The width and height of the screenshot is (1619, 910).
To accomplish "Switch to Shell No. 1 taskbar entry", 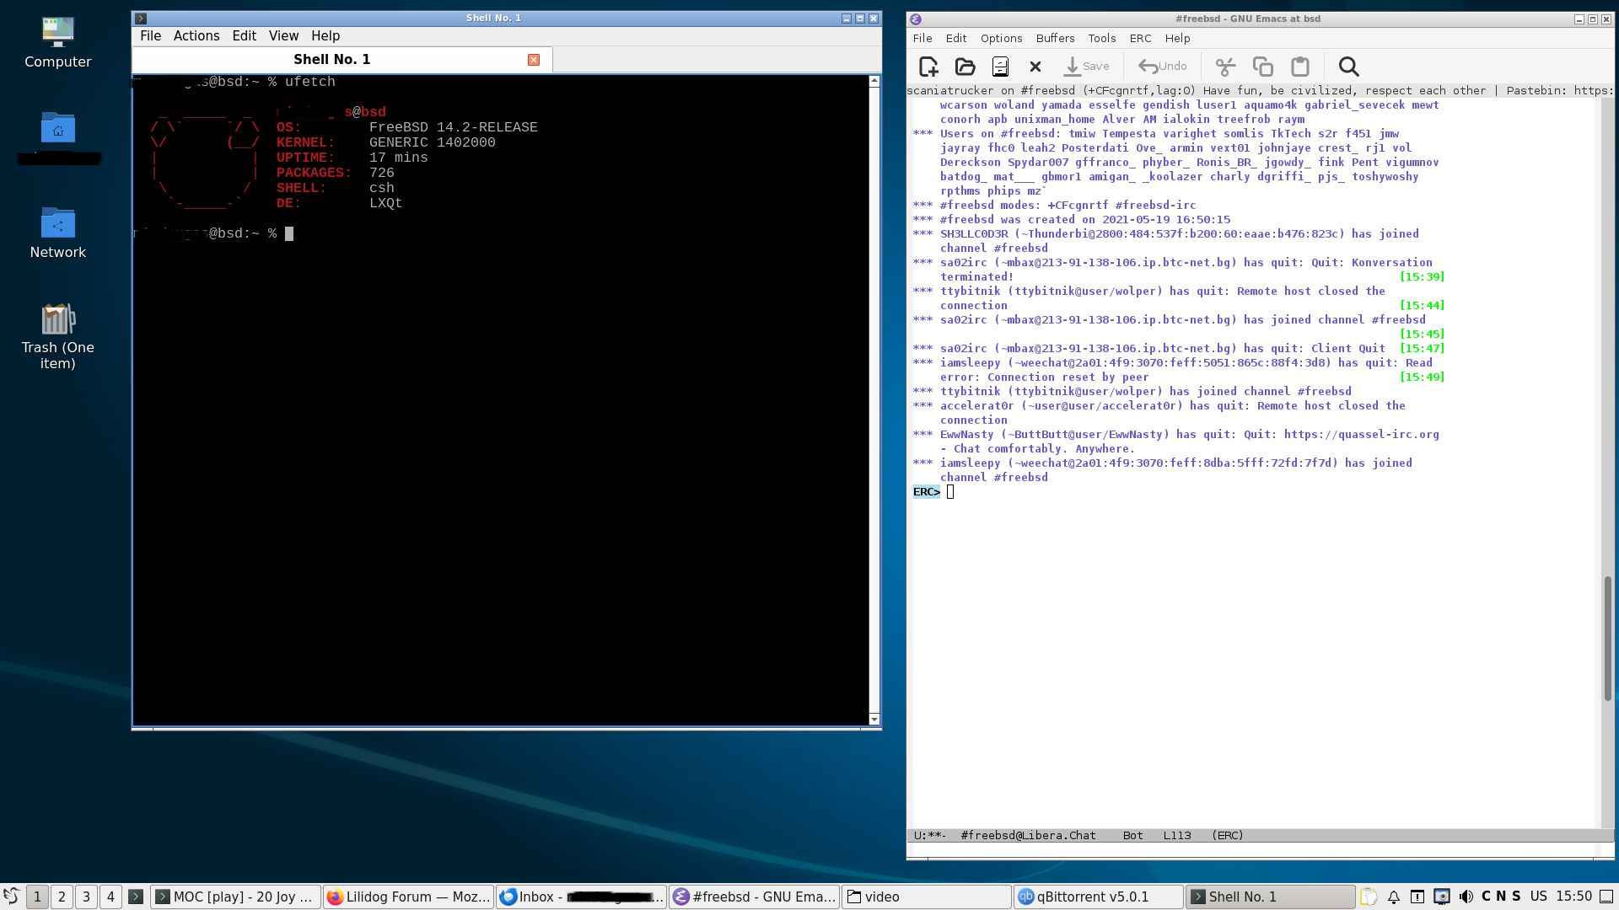I will tap(1271, 897).
